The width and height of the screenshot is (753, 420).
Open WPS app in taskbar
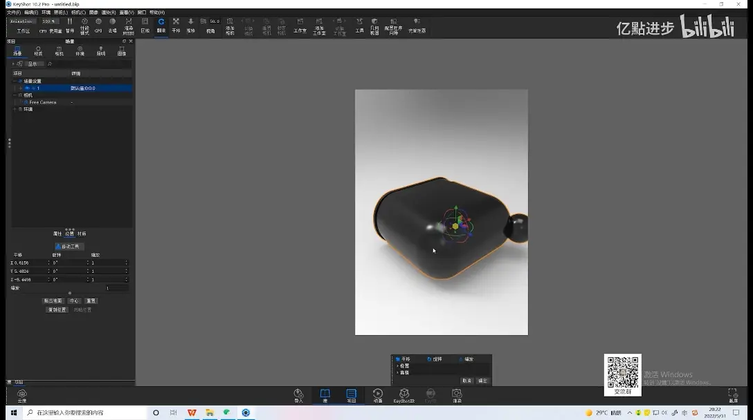click(x=192, y=412)
